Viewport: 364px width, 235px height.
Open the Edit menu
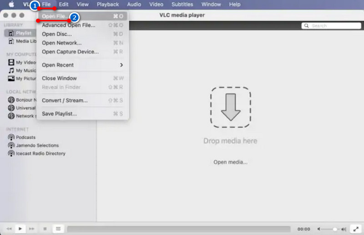coord(63,5)
